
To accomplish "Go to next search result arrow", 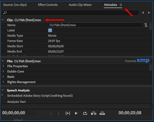I will [x=149, y=13].
